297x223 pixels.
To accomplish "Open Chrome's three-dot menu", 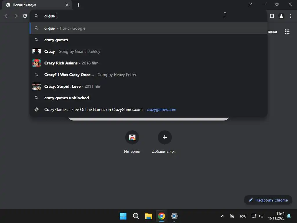I will [291, 16].
